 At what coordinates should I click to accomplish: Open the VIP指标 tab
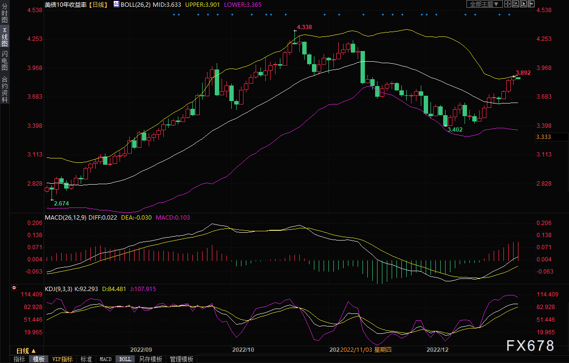click(63, 359)
